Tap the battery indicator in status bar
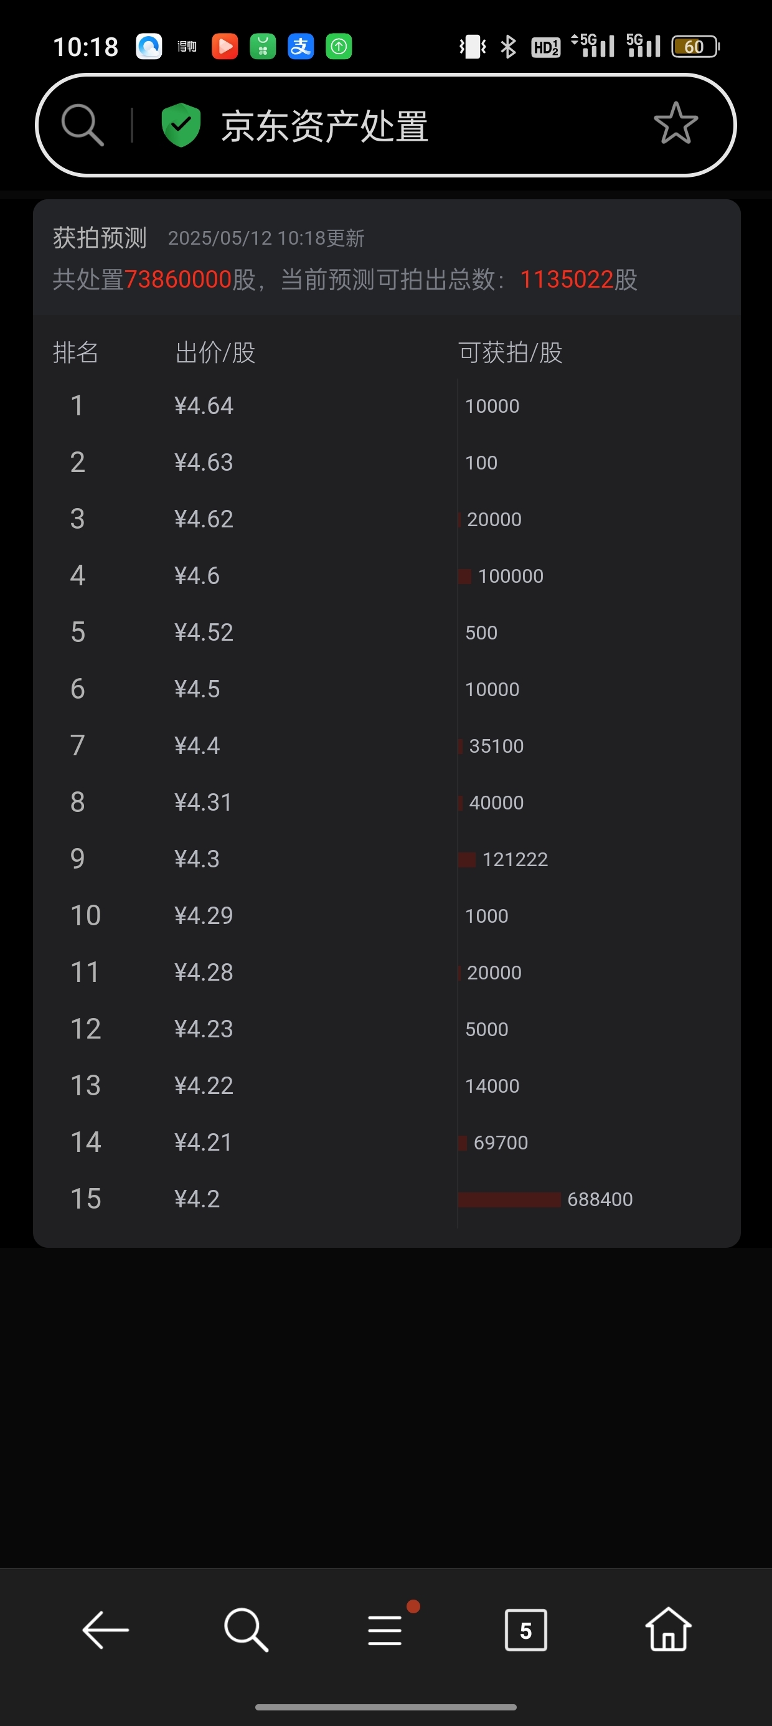 pyautogui.click(x=695, y=46)
